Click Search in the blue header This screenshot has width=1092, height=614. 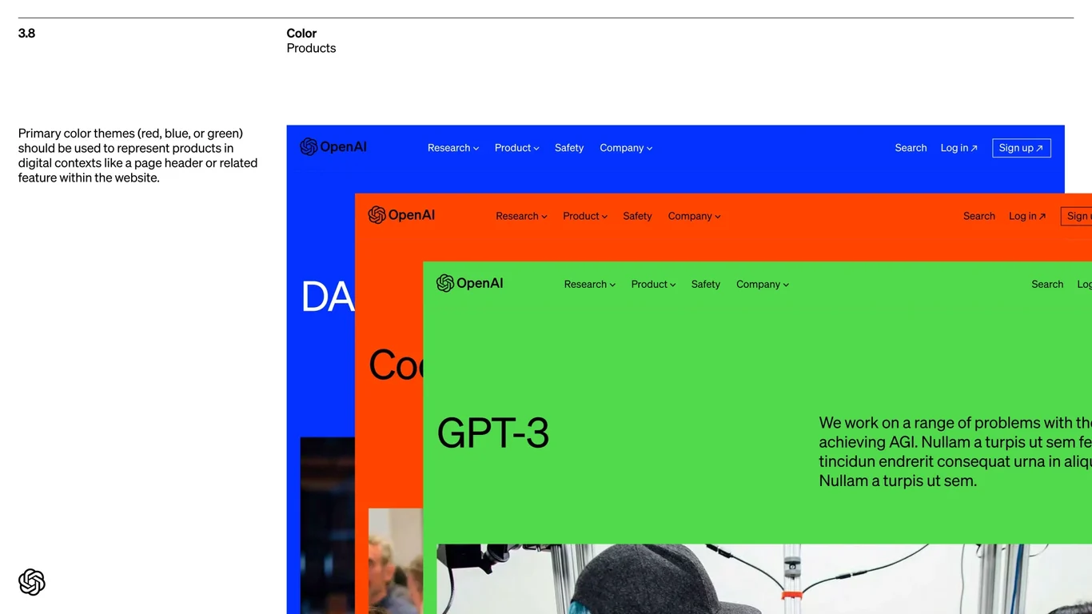click(x=911, y=148)
